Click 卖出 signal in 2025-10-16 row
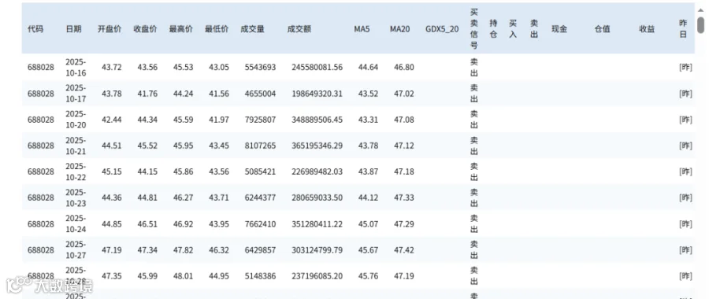Viewport: 709px width, 299px height. (474, 67)
